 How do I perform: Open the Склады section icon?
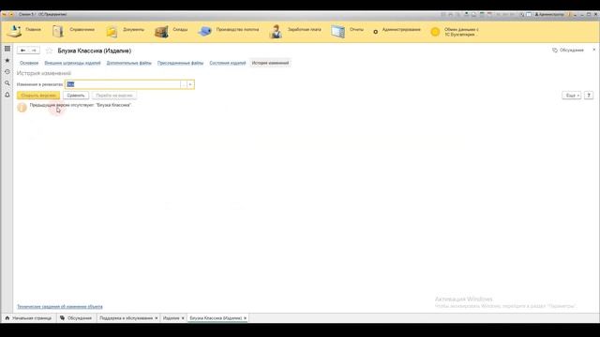pyautogui.click(x=161, y=32)
